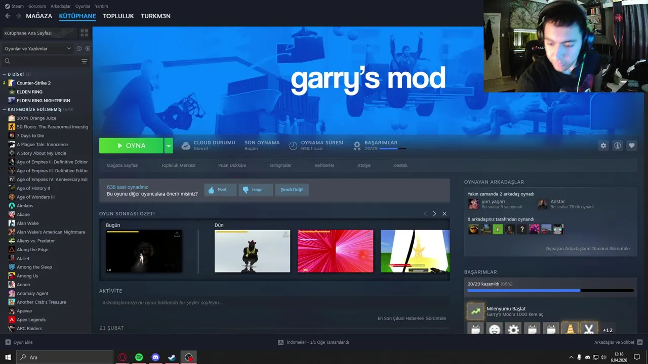
Task: Open the Görünüm menu
Action: [37, 6]
